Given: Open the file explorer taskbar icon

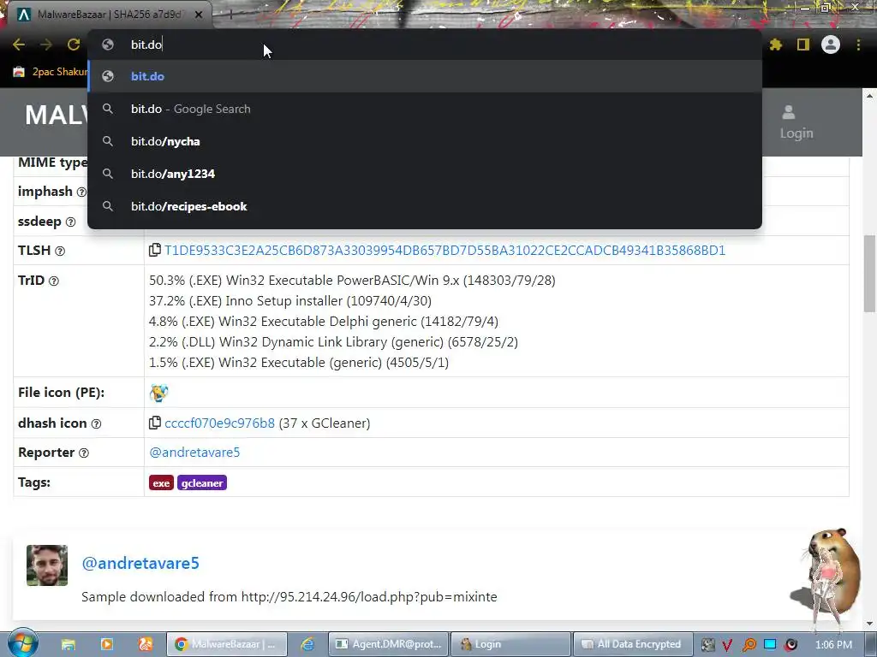Looking at the screenshot, I should tap(69, 645).
